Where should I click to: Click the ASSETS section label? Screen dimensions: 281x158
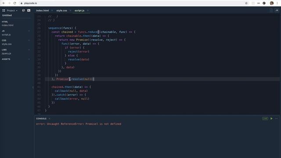click(x=6, y=59)
